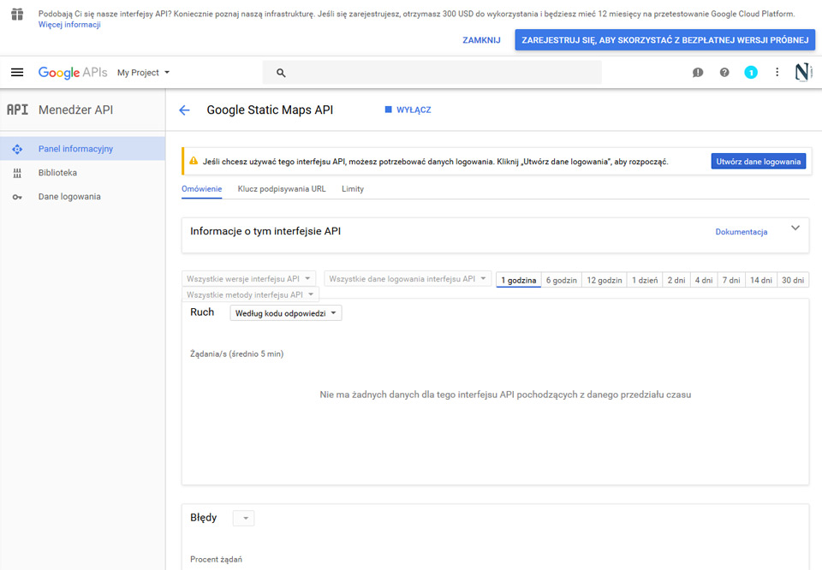Open notifications badge showing 1
Image resolution: width=822 pixels, height=570 pixels.
[x=751, y=72]
